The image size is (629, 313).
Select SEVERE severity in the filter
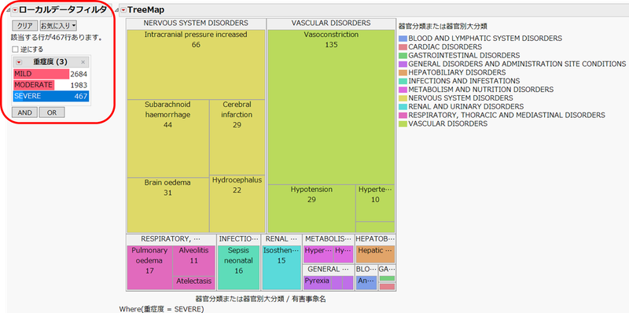pos(51,96)
